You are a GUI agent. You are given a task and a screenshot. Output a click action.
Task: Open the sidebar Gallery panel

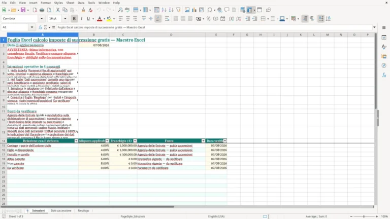pyautogui.click(x=384, y=56)
